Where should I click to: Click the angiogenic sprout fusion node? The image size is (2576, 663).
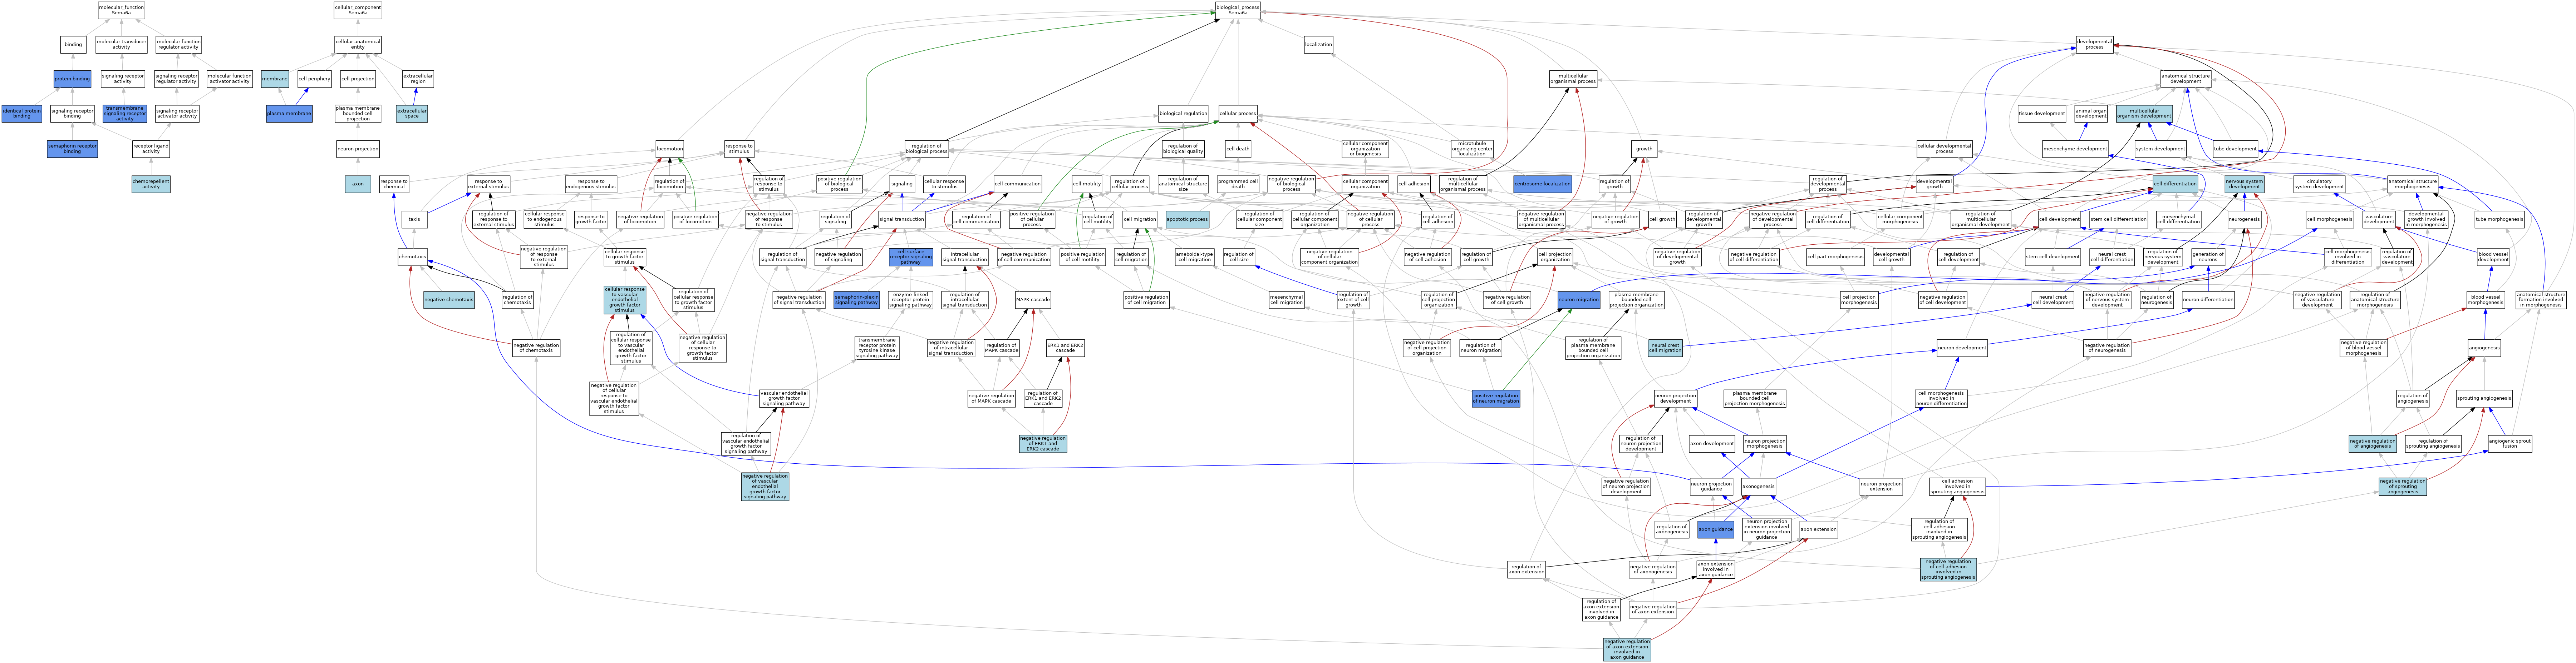[2510, 443]
